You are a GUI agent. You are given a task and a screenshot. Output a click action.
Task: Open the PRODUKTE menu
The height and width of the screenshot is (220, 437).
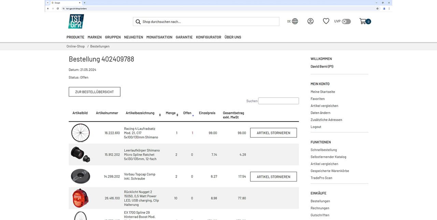pos(75,37)
